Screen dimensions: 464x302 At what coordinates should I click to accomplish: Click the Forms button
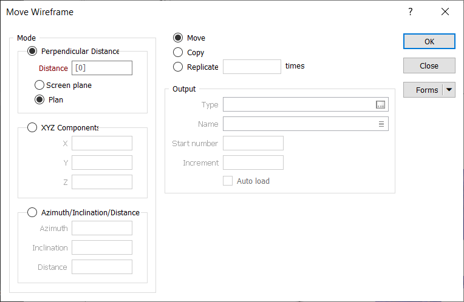point(423,90)
